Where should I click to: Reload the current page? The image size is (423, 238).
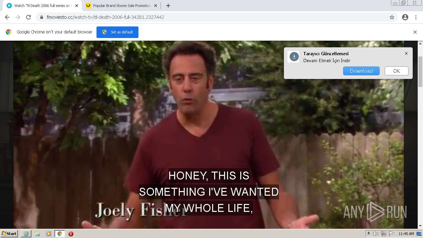click(x=28, y=17)
